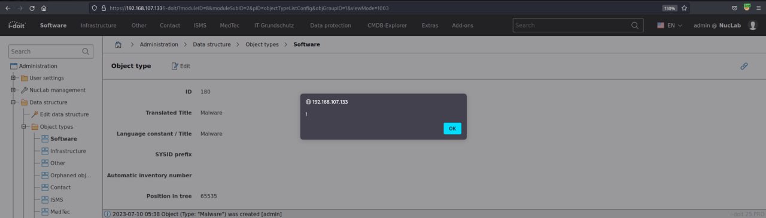
Task: Select NucLab management in tree
Action: point(57,90)
